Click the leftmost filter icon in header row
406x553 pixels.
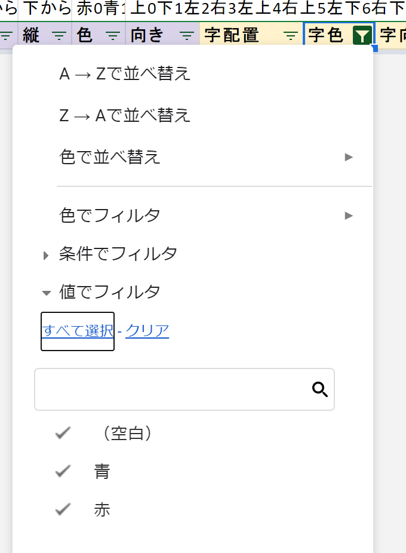(5, 36)
